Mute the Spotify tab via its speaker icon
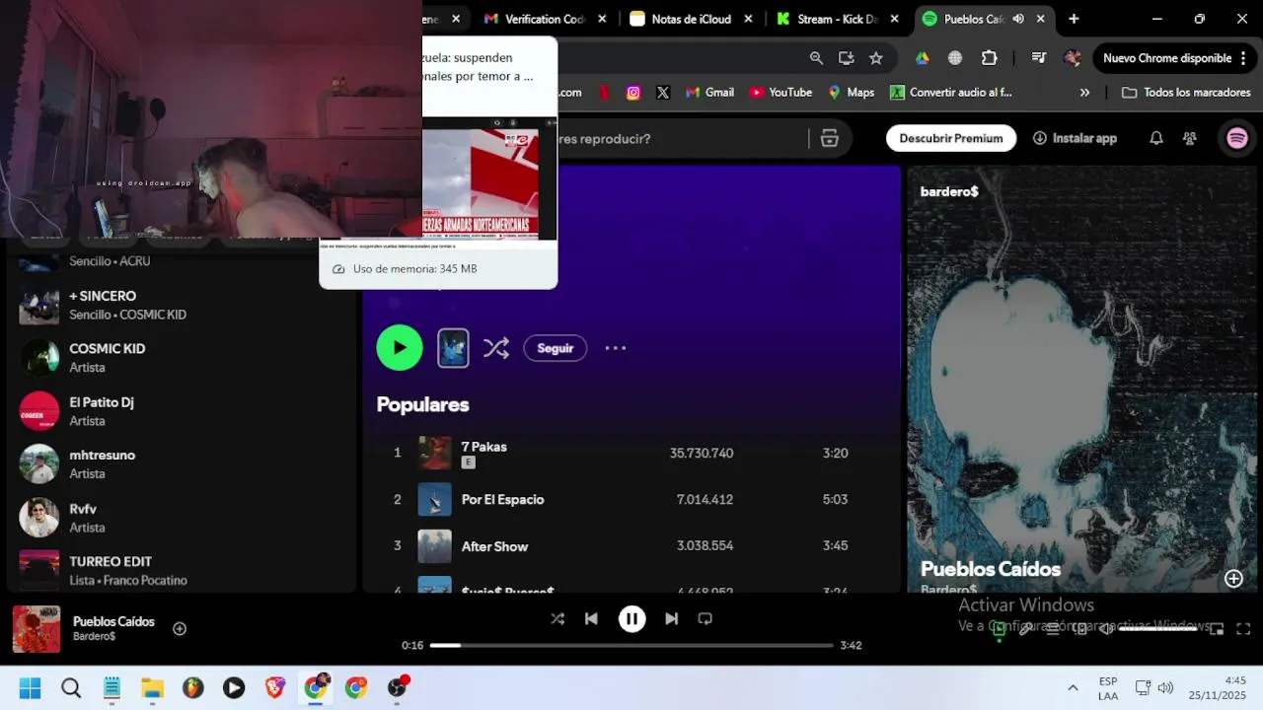The image size is (1263, 710). tap(1018, 19)
